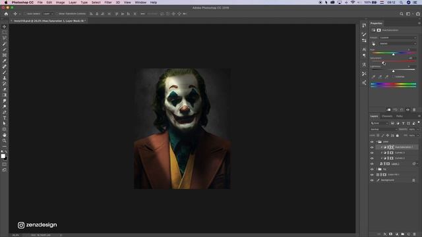422x237 pixels.
Task: Open the layer blend mode dropdown
Action: pos(384,129)
